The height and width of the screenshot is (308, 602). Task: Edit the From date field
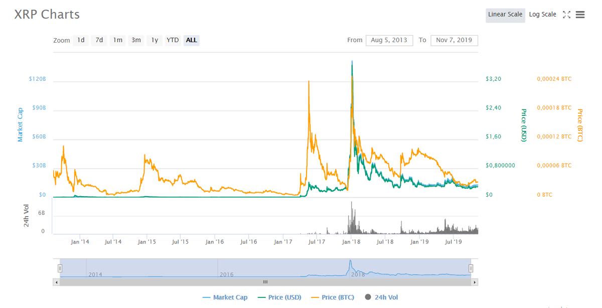(x=389, y=40)
